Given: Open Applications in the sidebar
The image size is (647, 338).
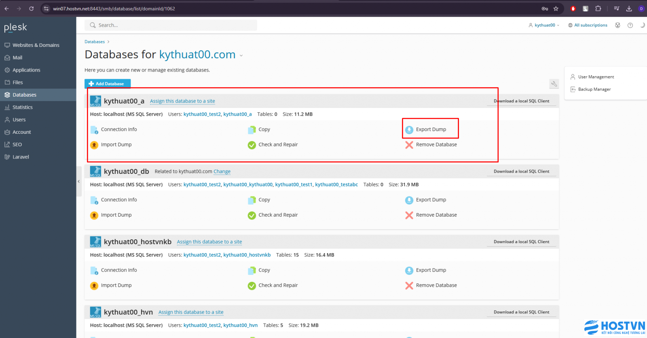Looking at the screenshot, I should click(x=38, y=70).
